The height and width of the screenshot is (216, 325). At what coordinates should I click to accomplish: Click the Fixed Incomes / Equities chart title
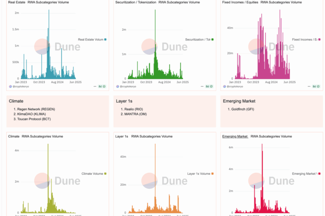240,2
